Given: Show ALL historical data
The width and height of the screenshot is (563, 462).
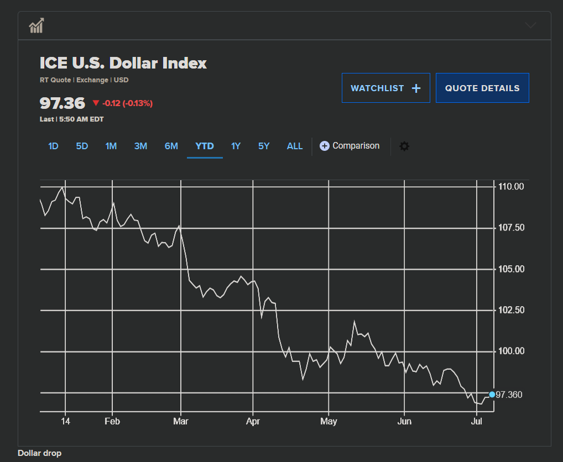Looking at the screenshot, I should [295, 146].
